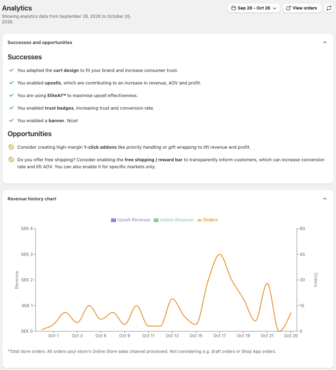The width and height of the screenshot is (336, 370).
Task: Click the Oct 1 label on chart axis
Action: point(53,335)
